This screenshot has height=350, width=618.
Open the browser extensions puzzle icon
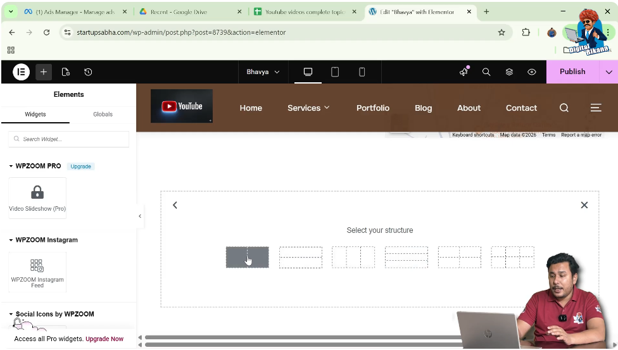526,32
